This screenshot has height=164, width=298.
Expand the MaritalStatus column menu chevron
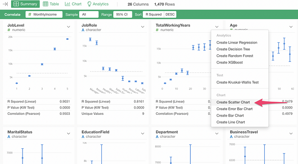click(69, 133)
